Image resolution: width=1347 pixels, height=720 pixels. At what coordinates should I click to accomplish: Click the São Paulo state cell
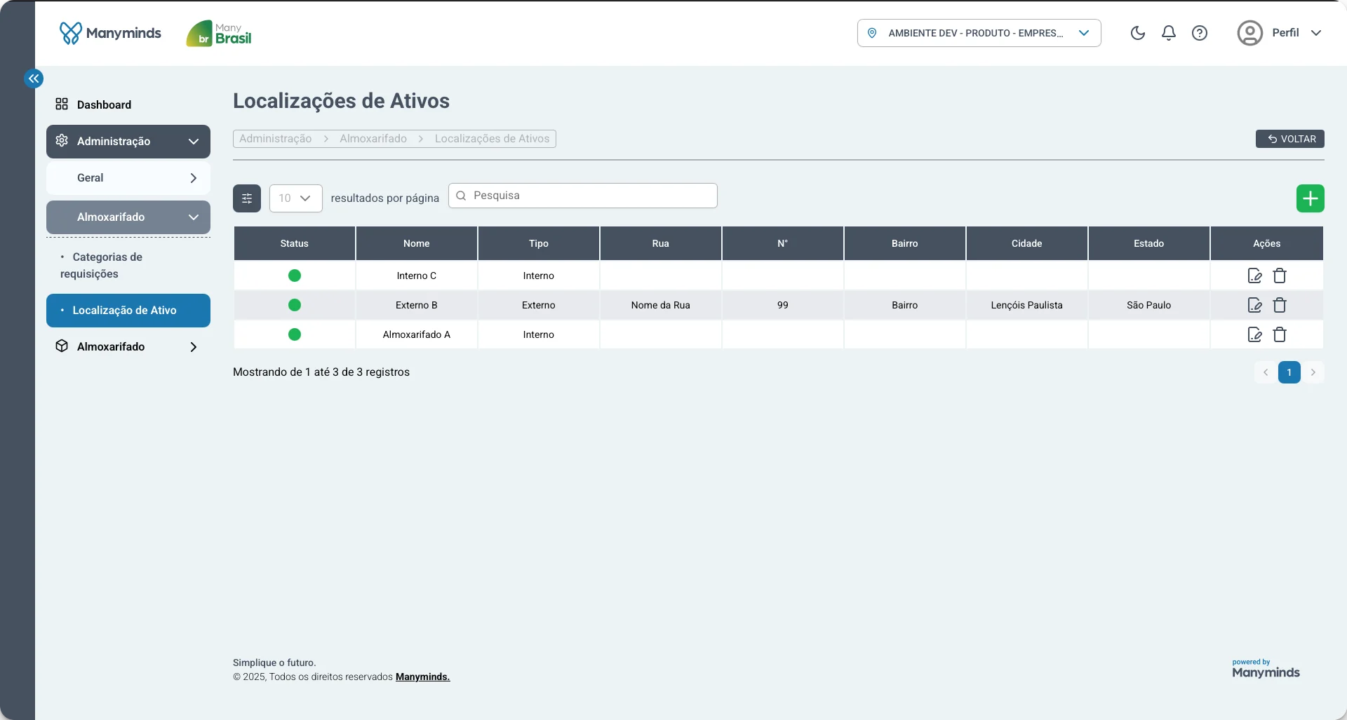pyautogui.click(x=1149, y=305)
